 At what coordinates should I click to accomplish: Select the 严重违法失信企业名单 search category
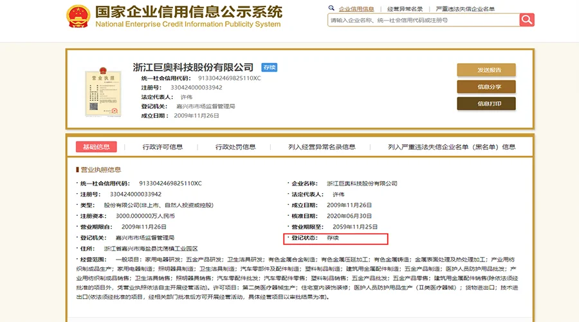pos(465,9)
